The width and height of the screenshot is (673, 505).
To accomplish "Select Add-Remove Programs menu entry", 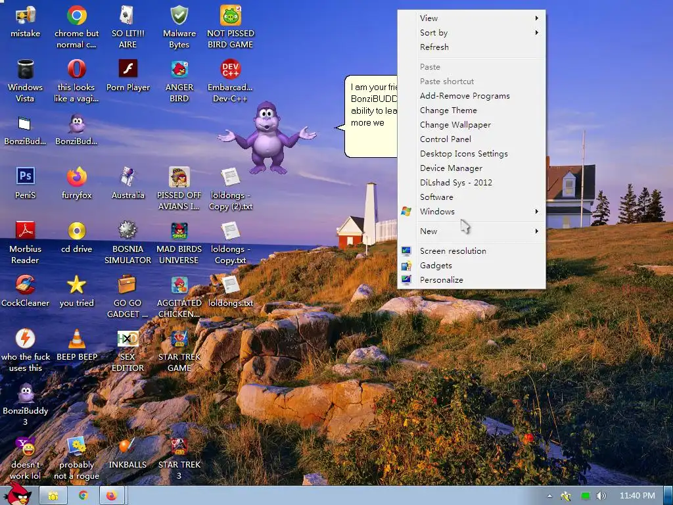I will (x=472, y=96).
